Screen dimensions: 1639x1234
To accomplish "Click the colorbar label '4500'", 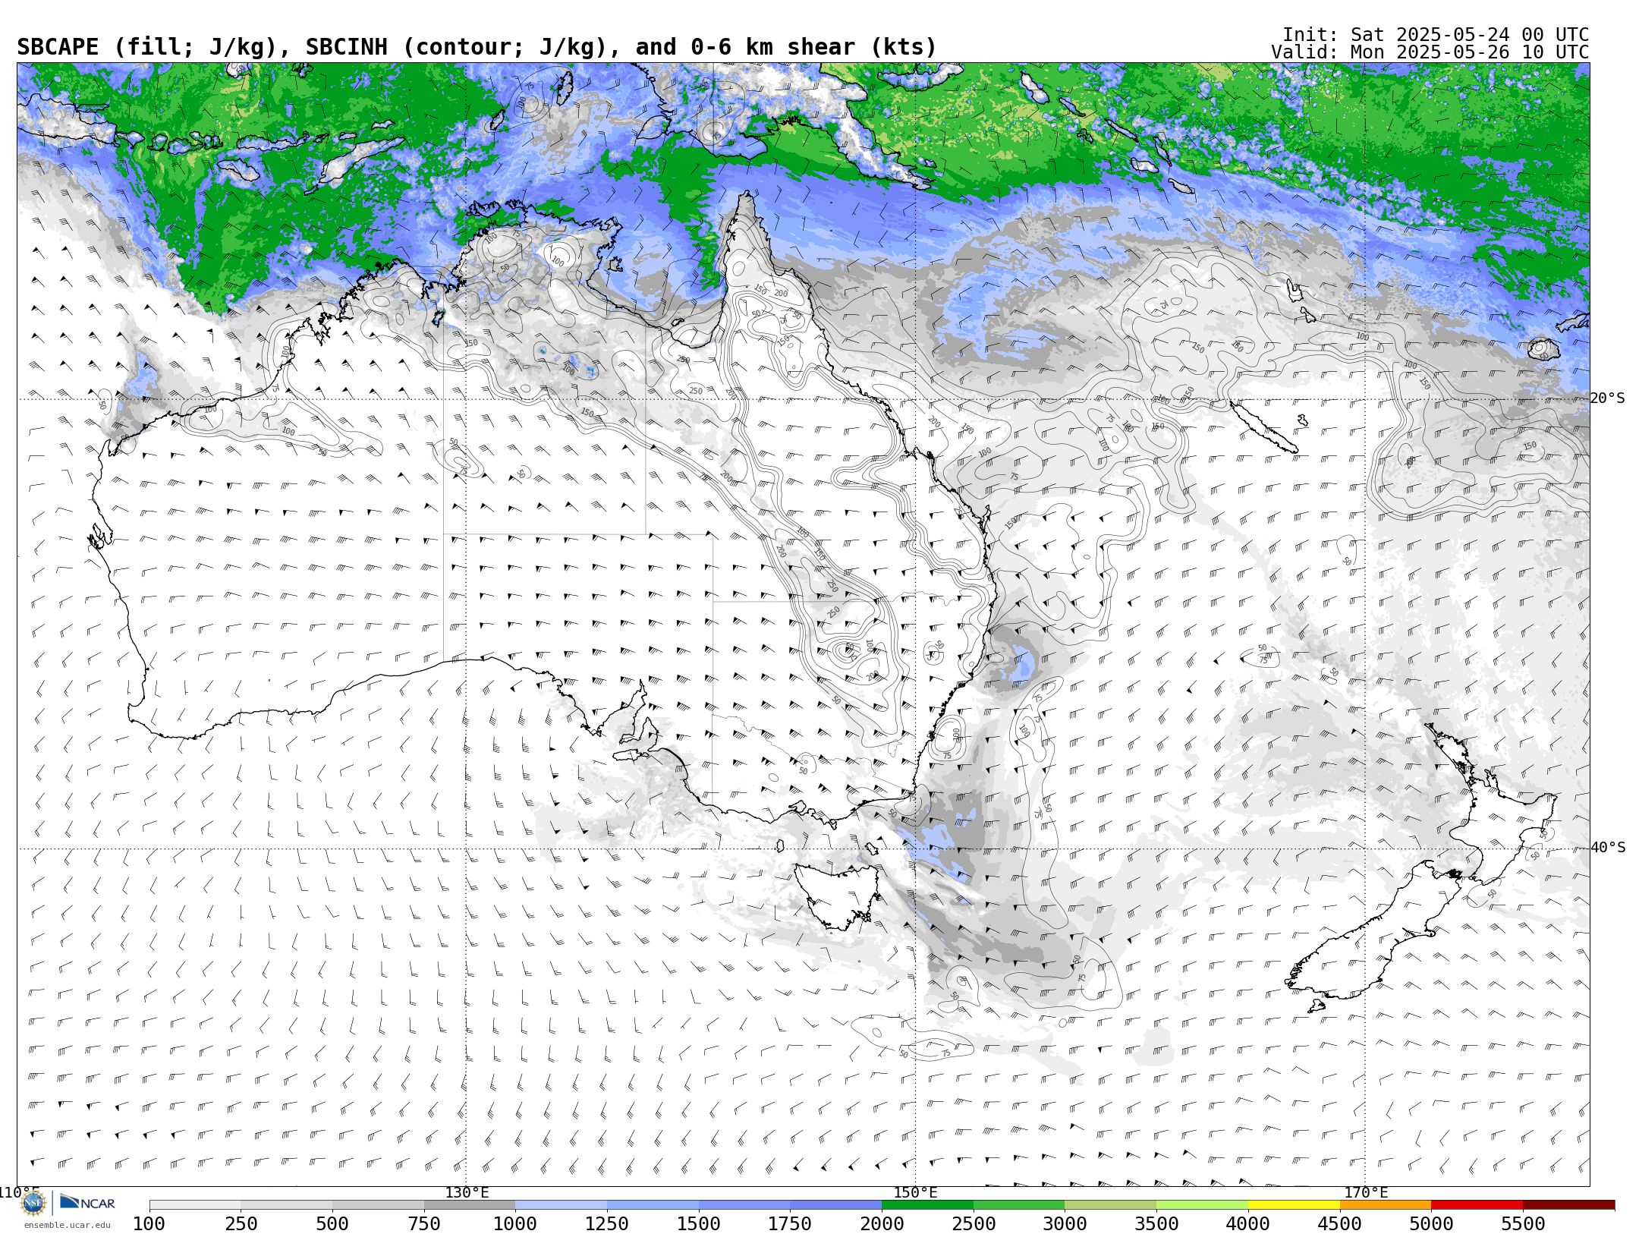I will 1340,1224.
